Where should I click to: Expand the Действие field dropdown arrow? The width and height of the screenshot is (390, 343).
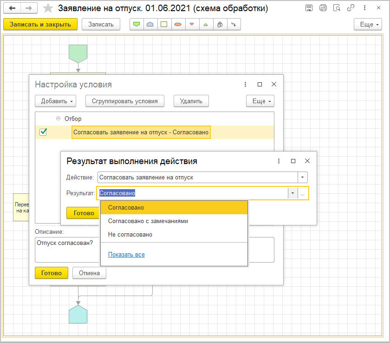pos(303,177)
